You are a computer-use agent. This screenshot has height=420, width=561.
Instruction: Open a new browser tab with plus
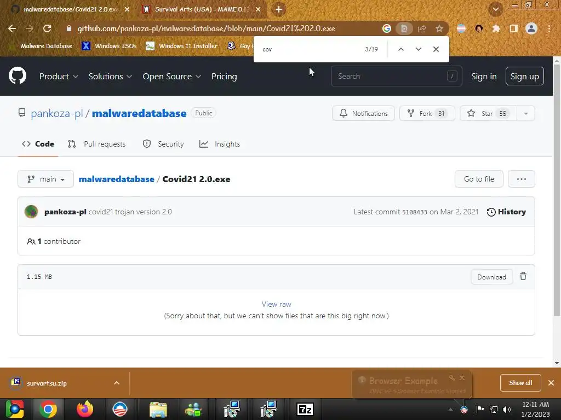279,9
